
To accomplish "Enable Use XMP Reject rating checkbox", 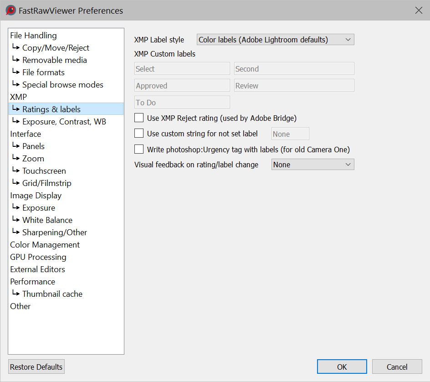I will 139,118.
